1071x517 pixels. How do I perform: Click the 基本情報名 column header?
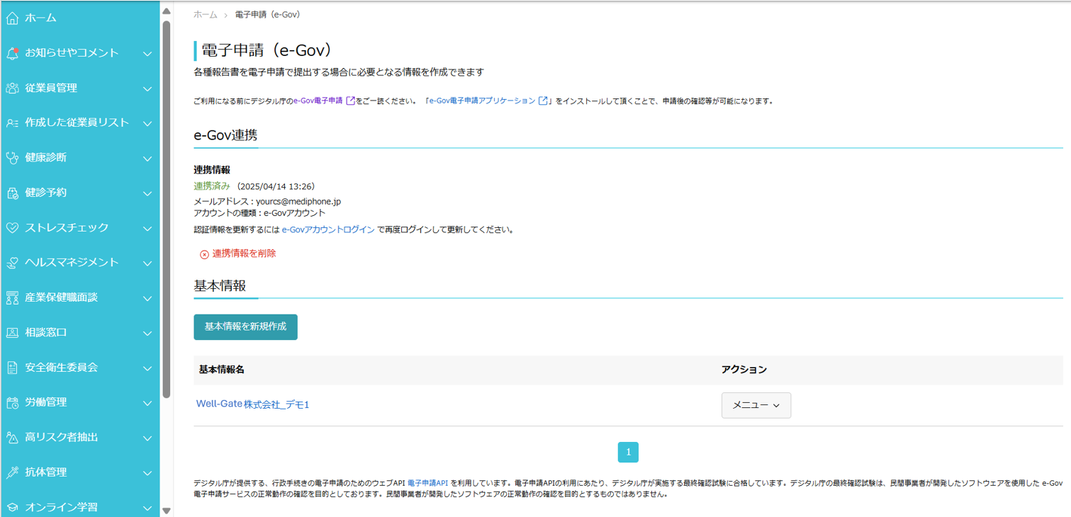click(222, 370)
